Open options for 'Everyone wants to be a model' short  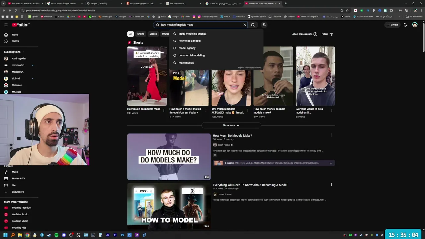pyautogui.click(x=332, y=110)
